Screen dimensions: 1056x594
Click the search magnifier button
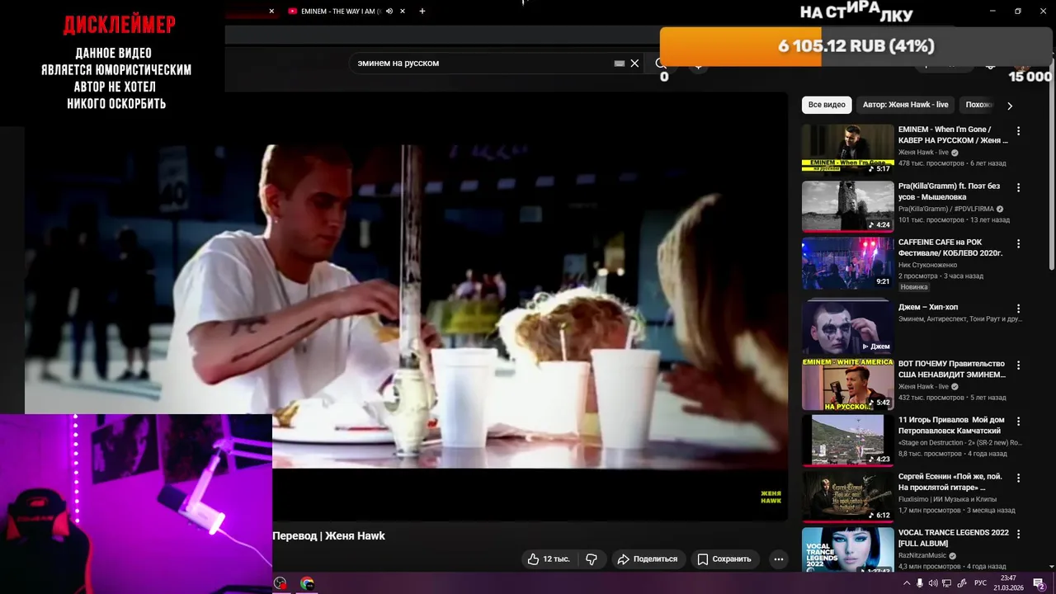click(659, 63)
